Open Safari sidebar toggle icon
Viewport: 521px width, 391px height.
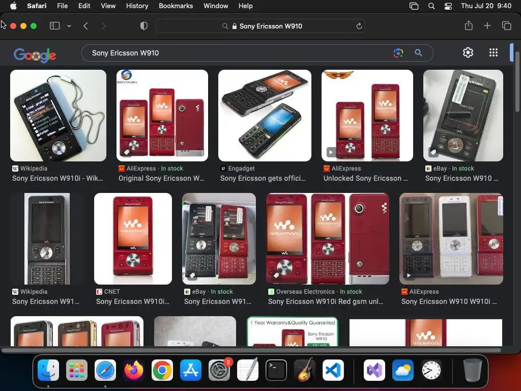(x=54, y=26)
